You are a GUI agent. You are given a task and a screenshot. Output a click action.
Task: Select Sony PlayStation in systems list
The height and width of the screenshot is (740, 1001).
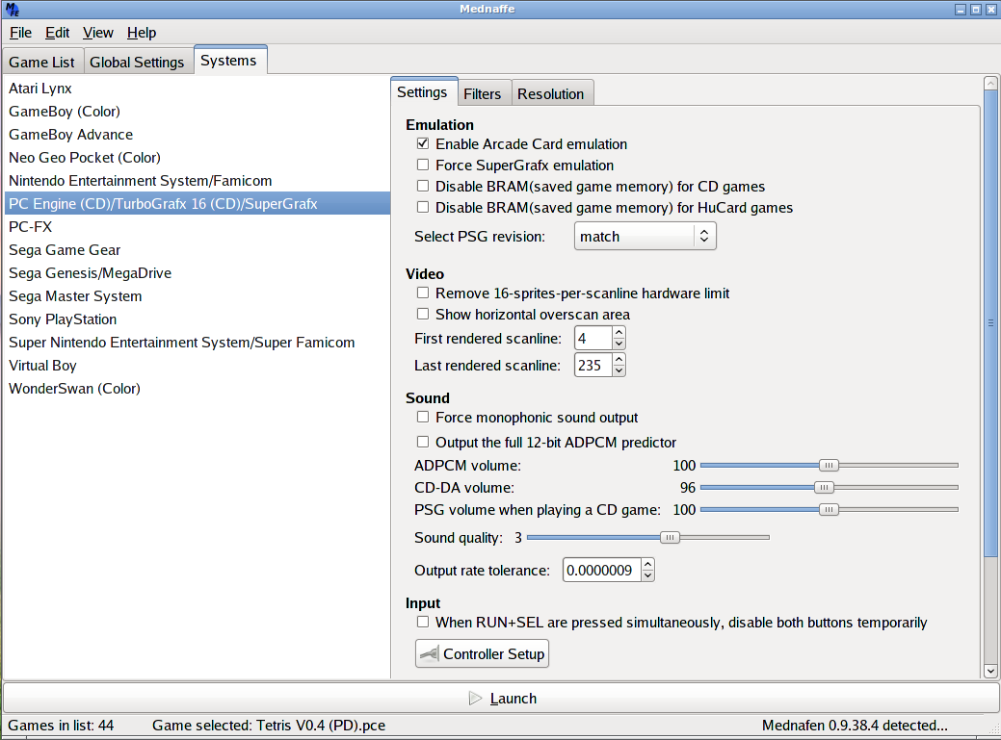[x=63, y=319]
